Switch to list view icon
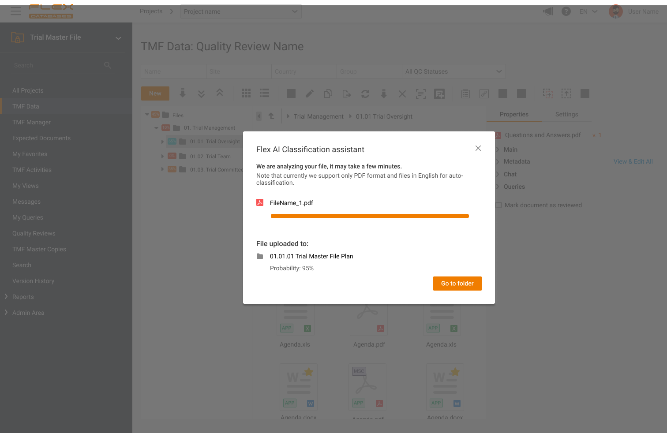667x433 pixels. [x=264, y=93]
